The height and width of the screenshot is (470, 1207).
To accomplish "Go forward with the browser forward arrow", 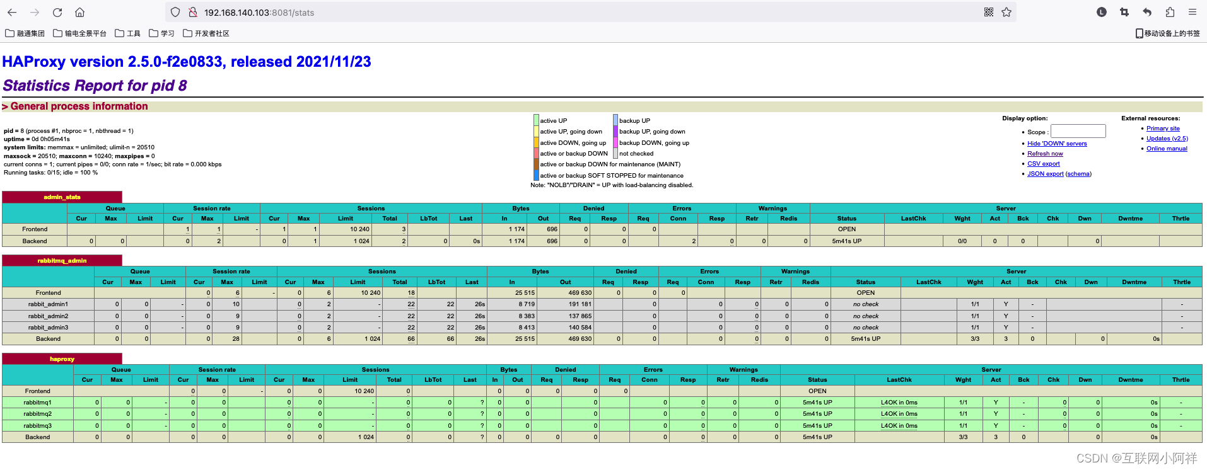I will pyautogui.click(x=35, y=13).
